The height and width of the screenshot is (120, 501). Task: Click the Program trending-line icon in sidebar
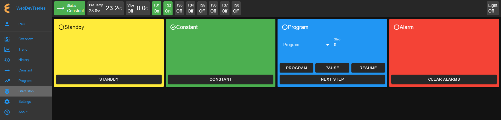coord(7,81)
